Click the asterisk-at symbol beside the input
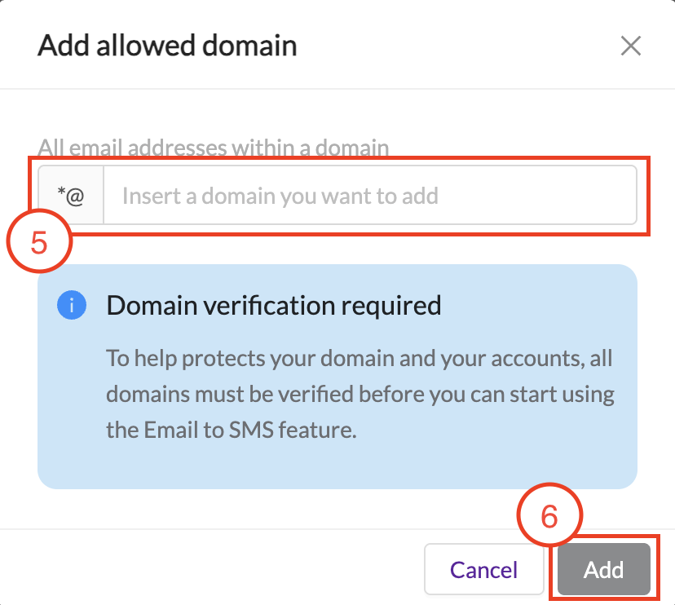The width and height of the screenshot is (675, 605). pyautogui.click(x=71, y=196)
